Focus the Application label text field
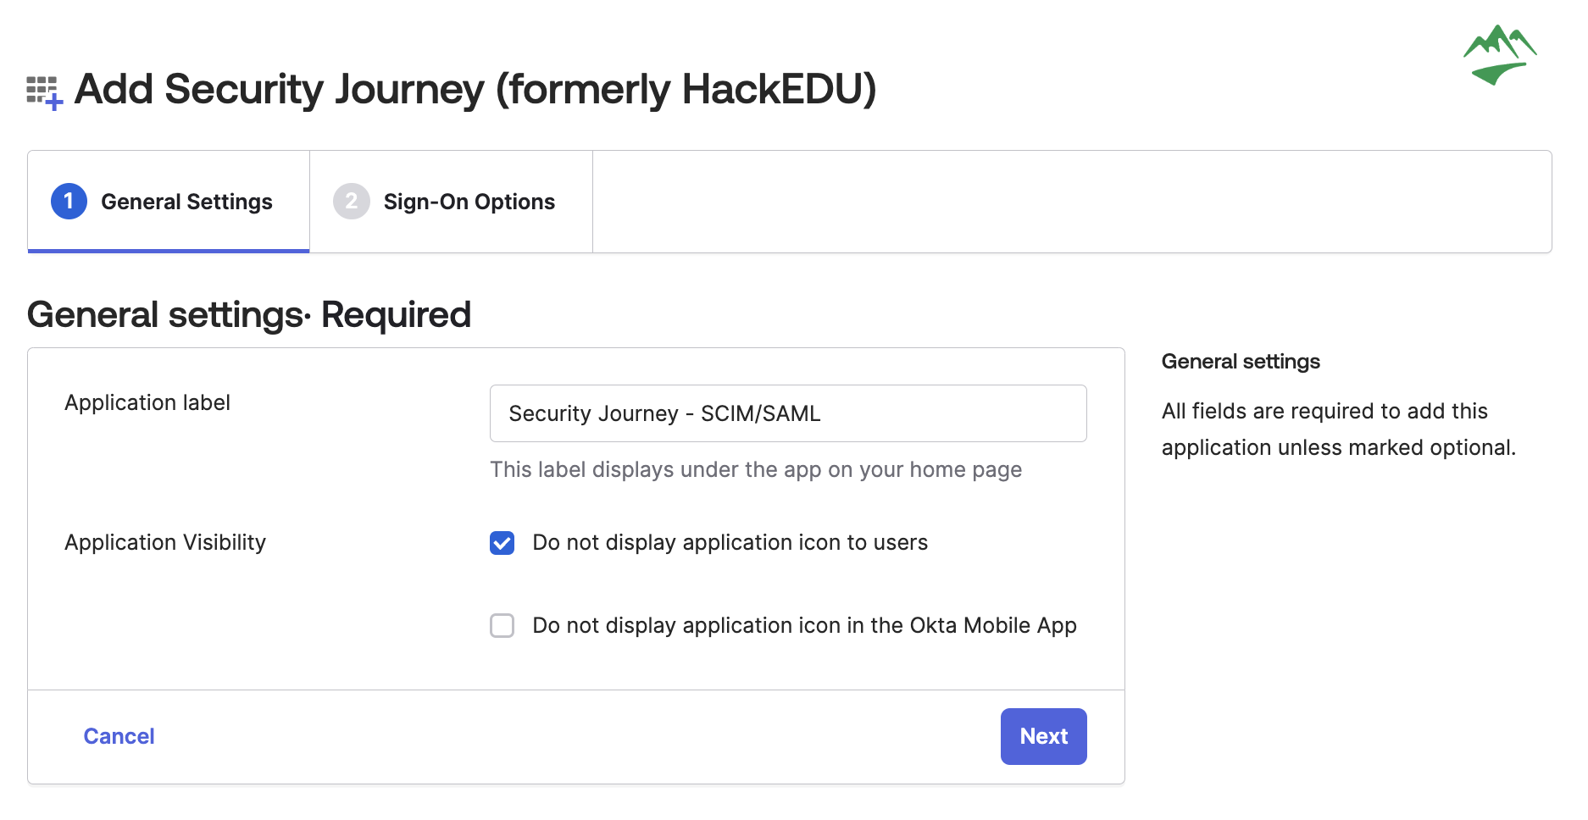 [x=788, y=413]
